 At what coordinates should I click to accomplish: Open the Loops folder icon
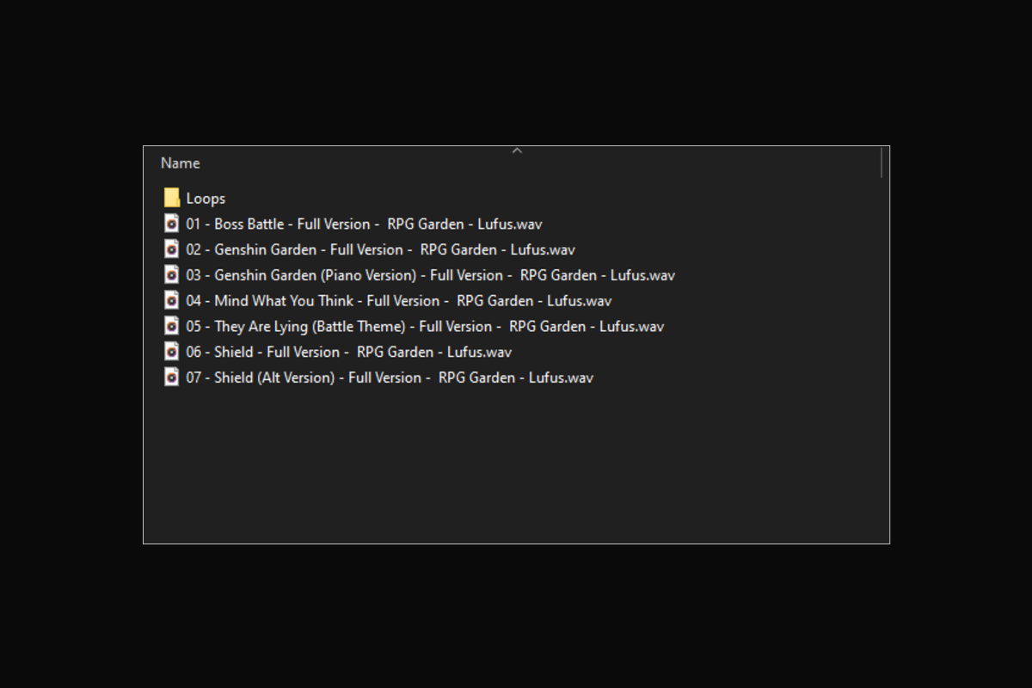tap(172, 198)
